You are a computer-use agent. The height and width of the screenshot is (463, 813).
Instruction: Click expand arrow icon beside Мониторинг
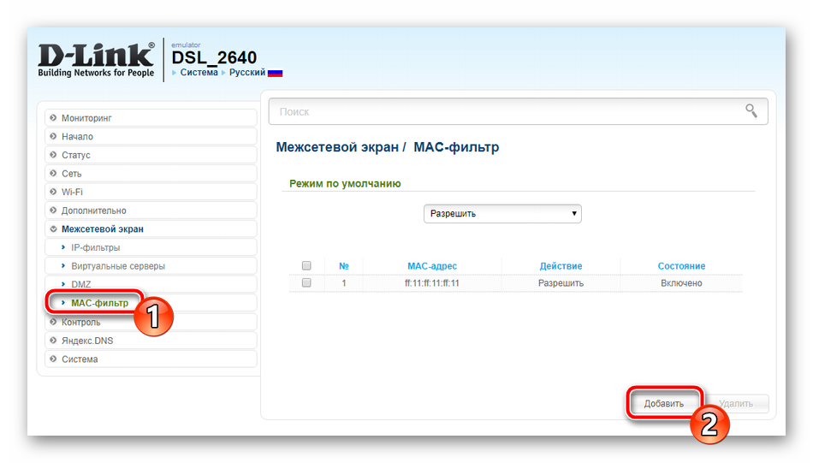pos(53,118)
